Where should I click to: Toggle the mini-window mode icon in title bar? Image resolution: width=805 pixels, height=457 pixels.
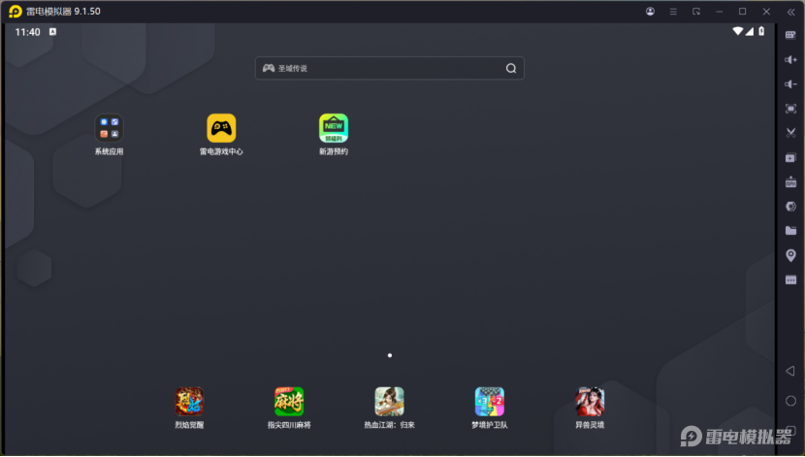click(x=695, y=12)
